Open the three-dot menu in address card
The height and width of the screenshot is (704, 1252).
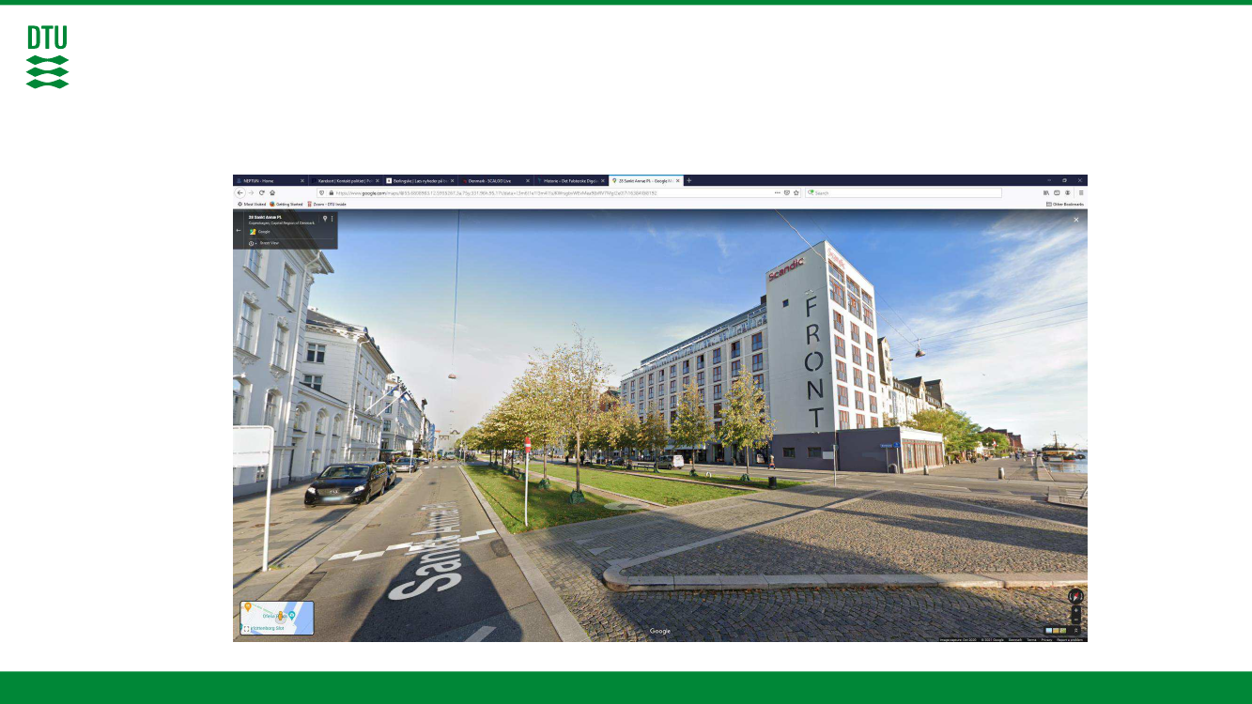click(x=332, y=218)
